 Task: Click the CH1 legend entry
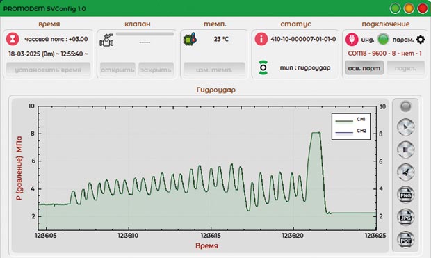coord(350,120)
